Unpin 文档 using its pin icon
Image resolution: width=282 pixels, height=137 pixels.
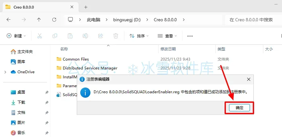click(47, 113)
